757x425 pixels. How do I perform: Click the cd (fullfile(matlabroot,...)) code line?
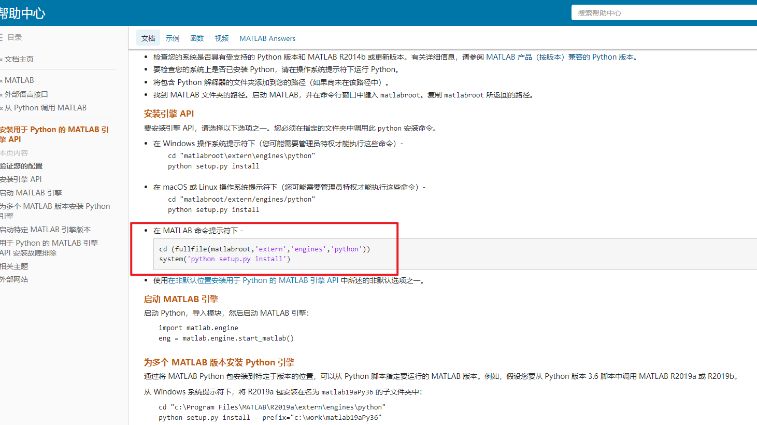[265, 249]
